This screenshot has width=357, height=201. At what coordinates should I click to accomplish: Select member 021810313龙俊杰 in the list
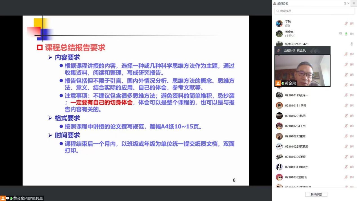296,167
